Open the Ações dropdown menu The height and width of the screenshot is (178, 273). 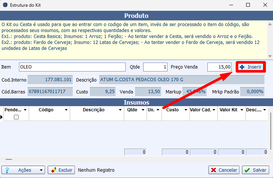coord(41,170)
